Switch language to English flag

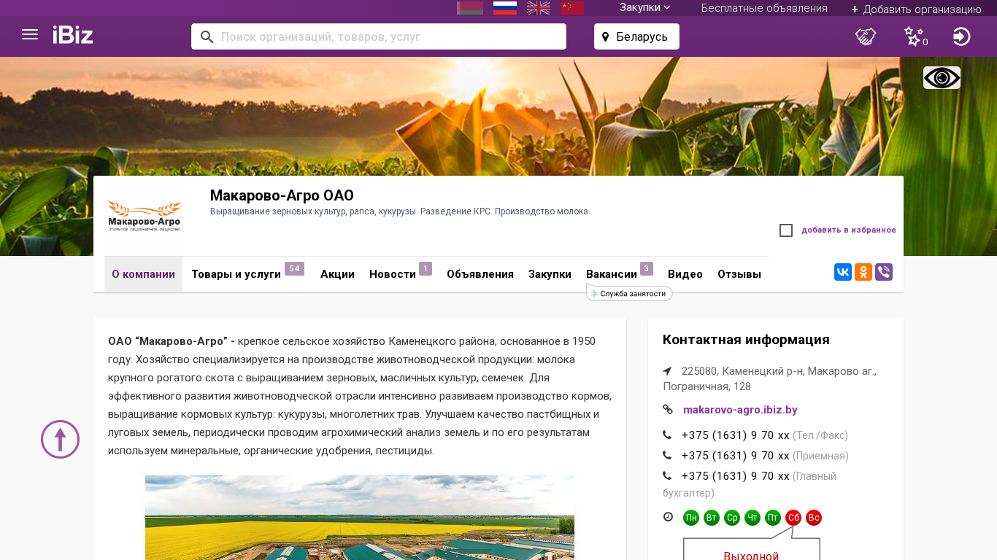(539, 8)
